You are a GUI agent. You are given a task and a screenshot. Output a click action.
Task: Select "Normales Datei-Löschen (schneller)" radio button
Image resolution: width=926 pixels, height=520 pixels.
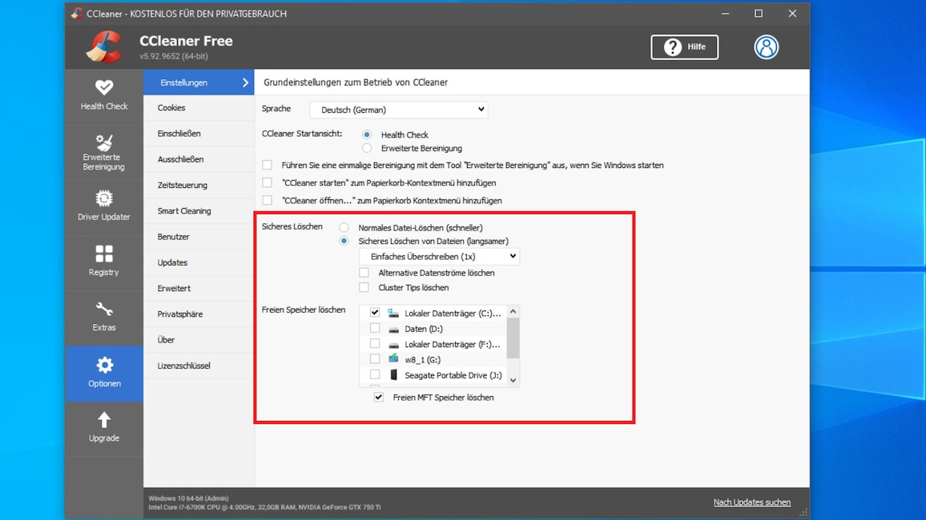coord(344,226)
